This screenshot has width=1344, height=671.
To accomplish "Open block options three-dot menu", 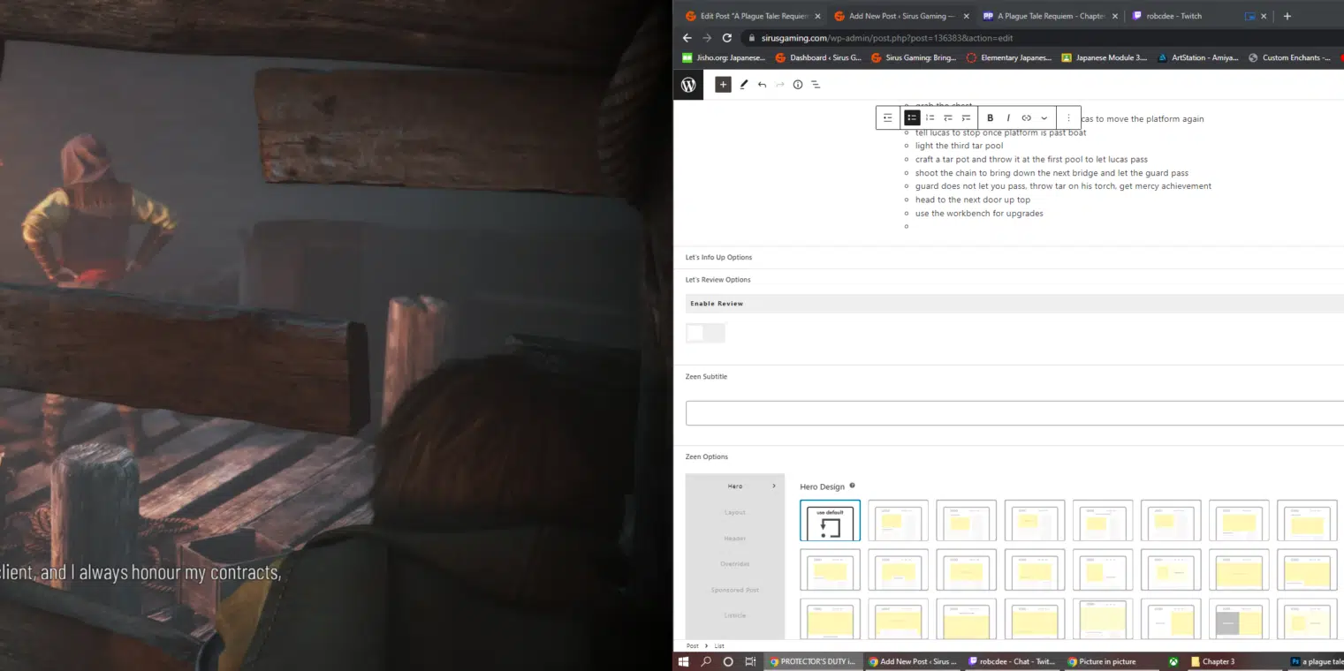I will click(x=1068, y=117).
